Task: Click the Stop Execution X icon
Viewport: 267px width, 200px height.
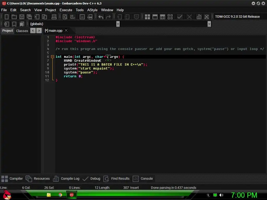Action: pos(189,17)
